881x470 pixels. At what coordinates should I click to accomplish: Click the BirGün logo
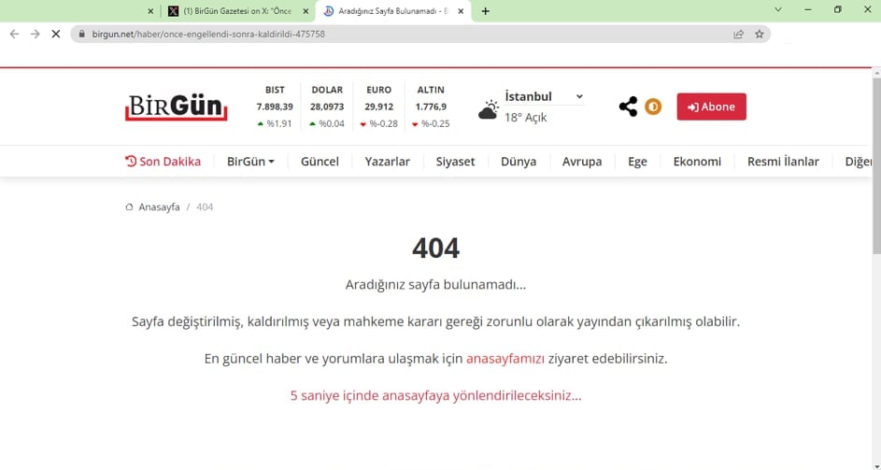[177, 106]
